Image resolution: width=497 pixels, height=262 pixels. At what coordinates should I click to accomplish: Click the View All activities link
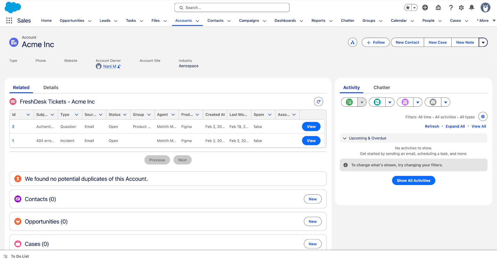point(479,126)
